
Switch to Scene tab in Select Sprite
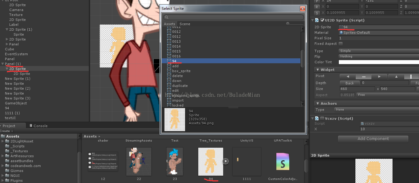pyautogui.click(x=185, y=24)
